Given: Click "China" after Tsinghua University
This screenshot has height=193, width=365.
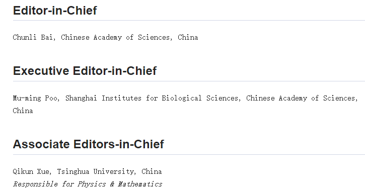Looking at the screenshot, I should tap(152, 171).
